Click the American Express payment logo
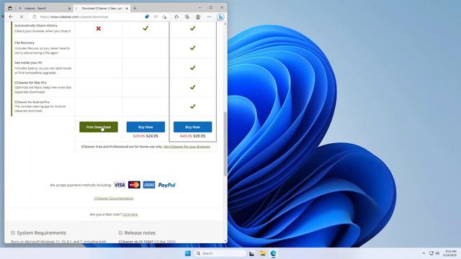 click(149, 185)
